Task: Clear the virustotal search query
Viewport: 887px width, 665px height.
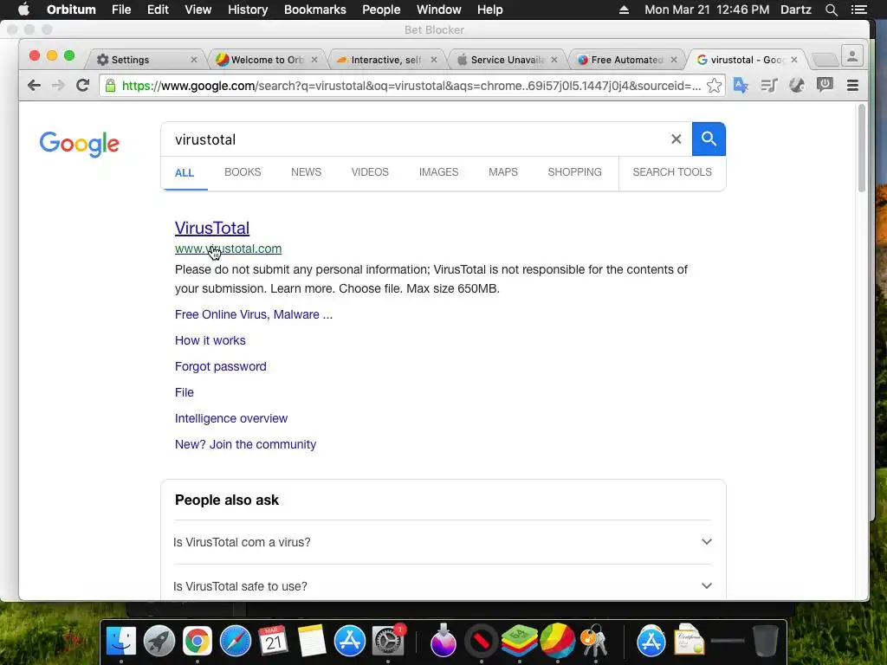Action: click(x=676, y=139)
